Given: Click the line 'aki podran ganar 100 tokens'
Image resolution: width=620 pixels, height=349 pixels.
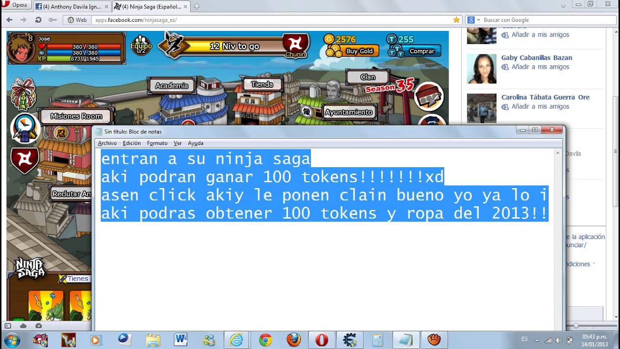Looking at the screenshot, I should pos(272,176).
